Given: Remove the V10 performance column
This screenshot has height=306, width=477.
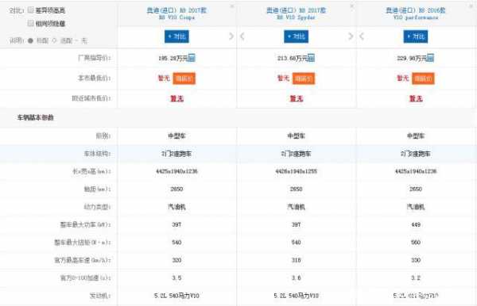Looking at the screenshot, I should tap(471, 6).
